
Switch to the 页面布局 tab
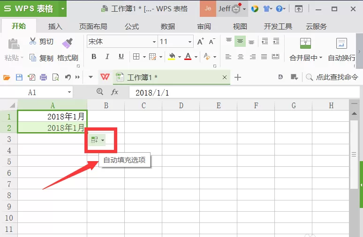[93, 26]
